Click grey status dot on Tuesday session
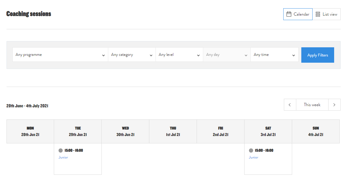Image resolution: width=364 pixels, height=191 pixels. pos(61,150)
